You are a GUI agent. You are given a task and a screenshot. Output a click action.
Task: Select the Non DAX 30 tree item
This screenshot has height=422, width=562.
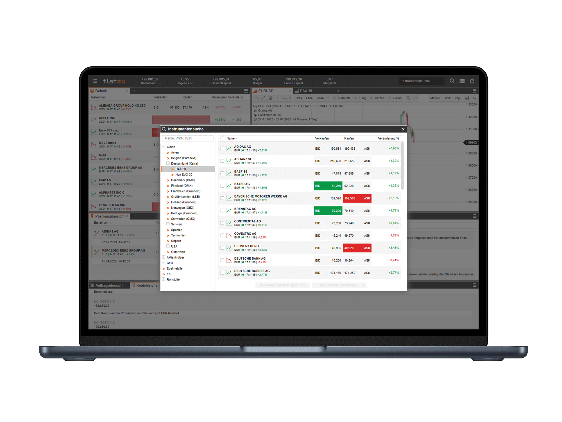point(184,174)
